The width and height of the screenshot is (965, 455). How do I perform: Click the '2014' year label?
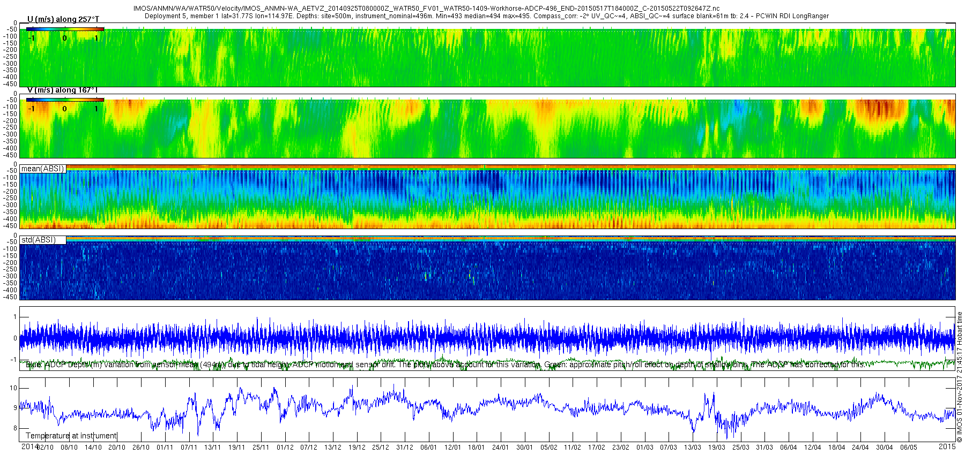29,446
